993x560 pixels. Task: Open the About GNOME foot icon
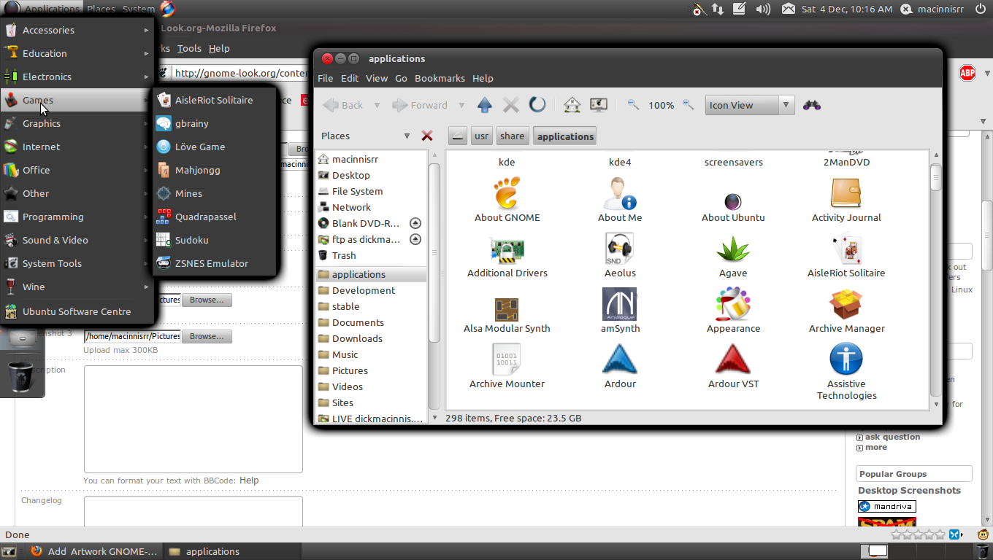(x=507, y=194)
